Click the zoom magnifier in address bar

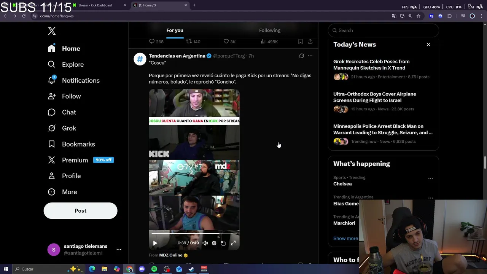pos(410,16)
